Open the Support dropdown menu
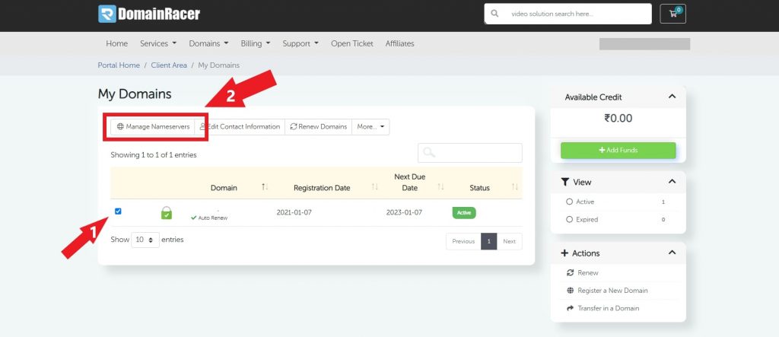This screenshot has width=779, height=337. coord(300,43)
